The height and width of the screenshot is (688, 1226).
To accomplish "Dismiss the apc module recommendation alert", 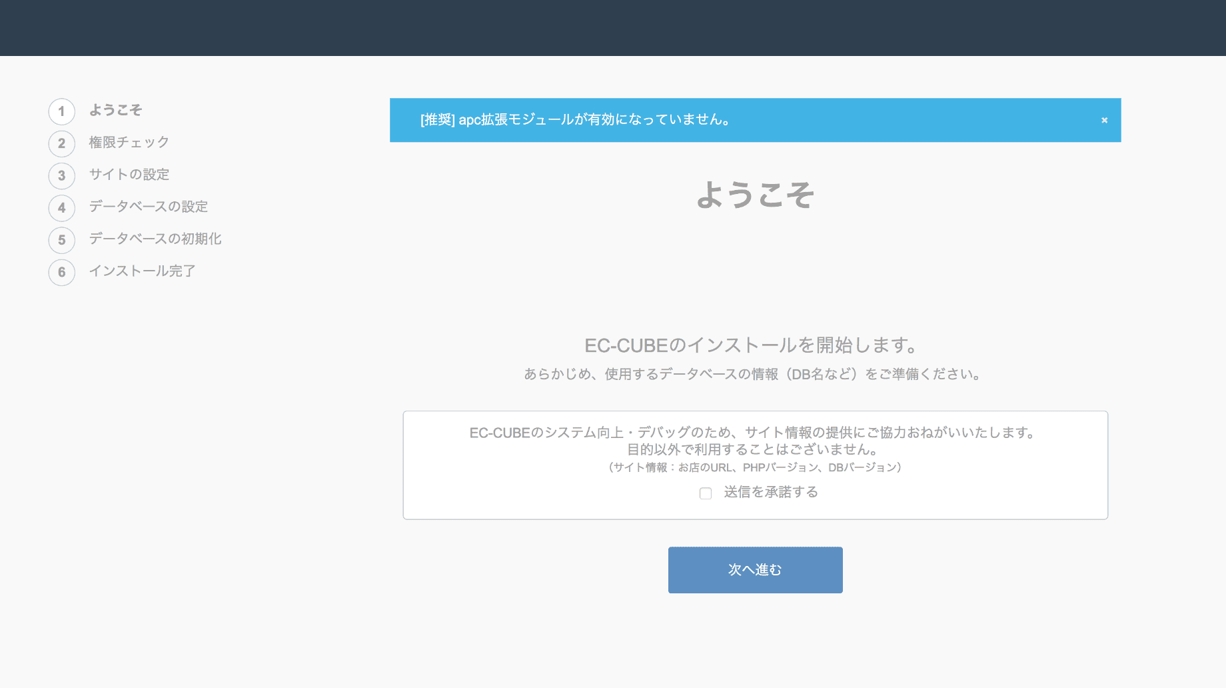I will pyautogui.click(x=1104, y=120).
